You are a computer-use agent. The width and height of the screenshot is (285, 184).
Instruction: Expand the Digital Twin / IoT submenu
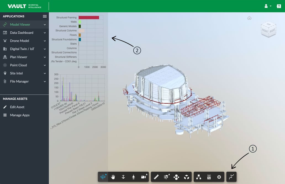point(45,49)
